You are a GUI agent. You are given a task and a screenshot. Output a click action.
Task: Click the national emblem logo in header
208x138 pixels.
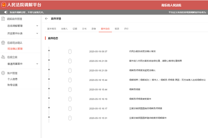pyautogui.click(x=3, y=5)
